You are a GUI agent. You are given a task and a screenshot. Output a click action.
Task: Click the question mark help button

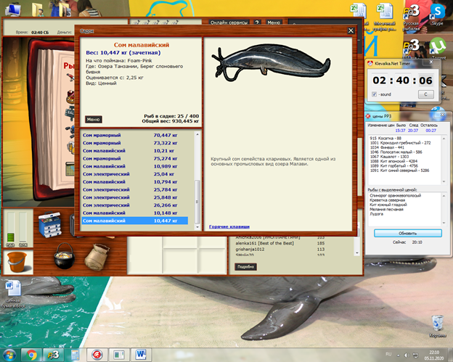(x=257, y=22)
